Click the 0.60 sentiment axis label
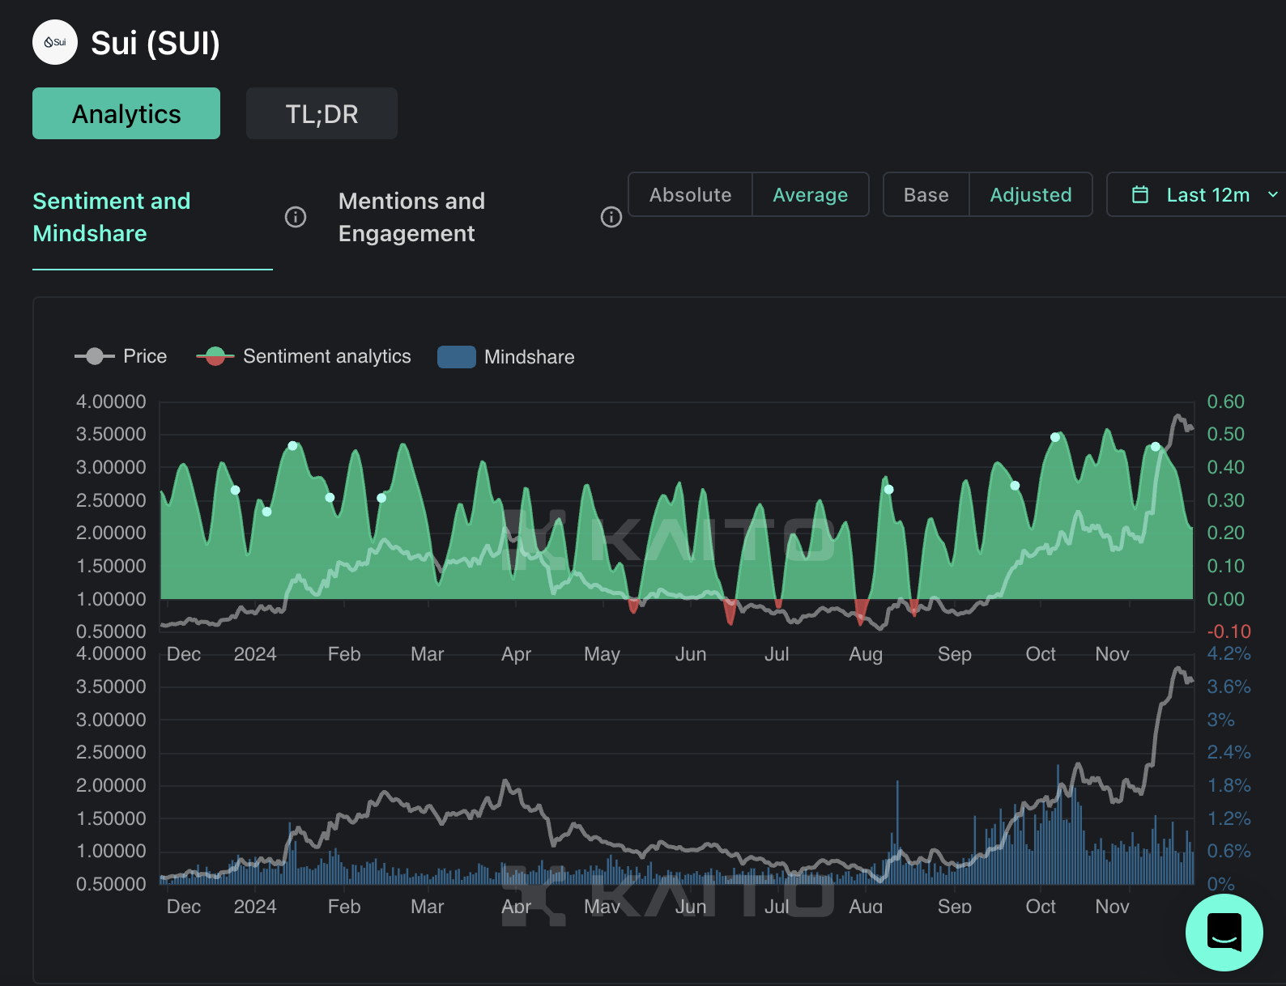Viewport: 1286px width, 986px height. tap(1225, 402)
